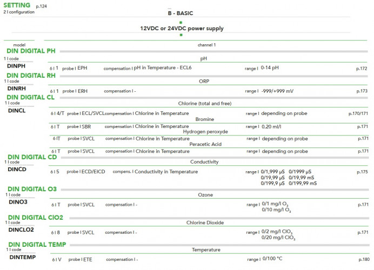Select the SETTING heading
The image size is (374, 270).
[17, 4]
